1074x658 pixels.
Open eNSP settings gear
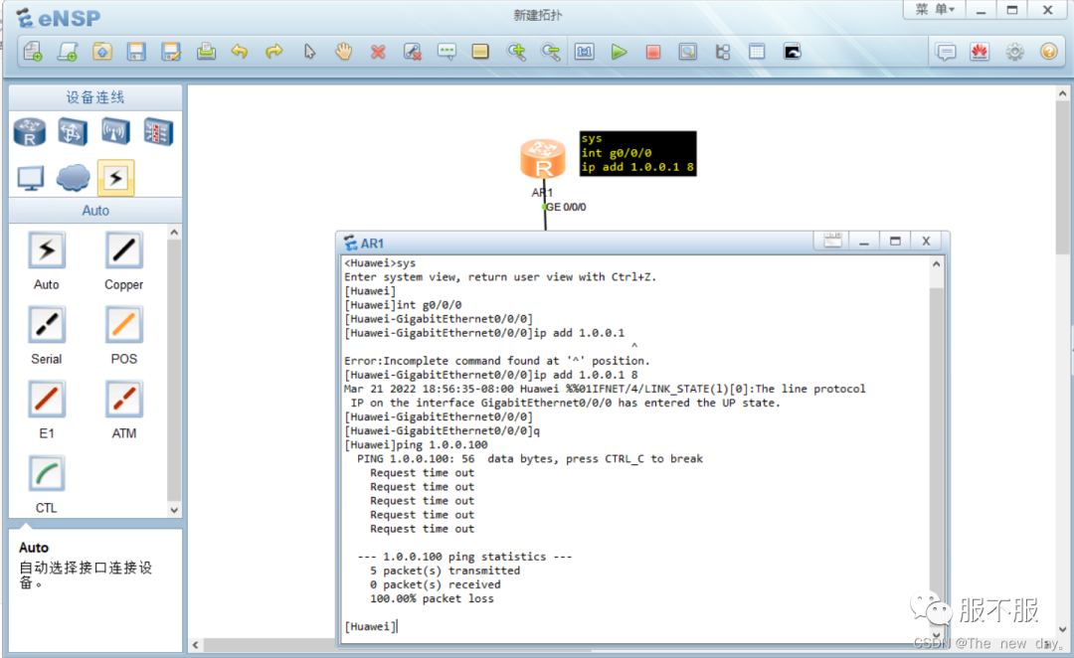pyautogui.click(x=1014, y=52)
